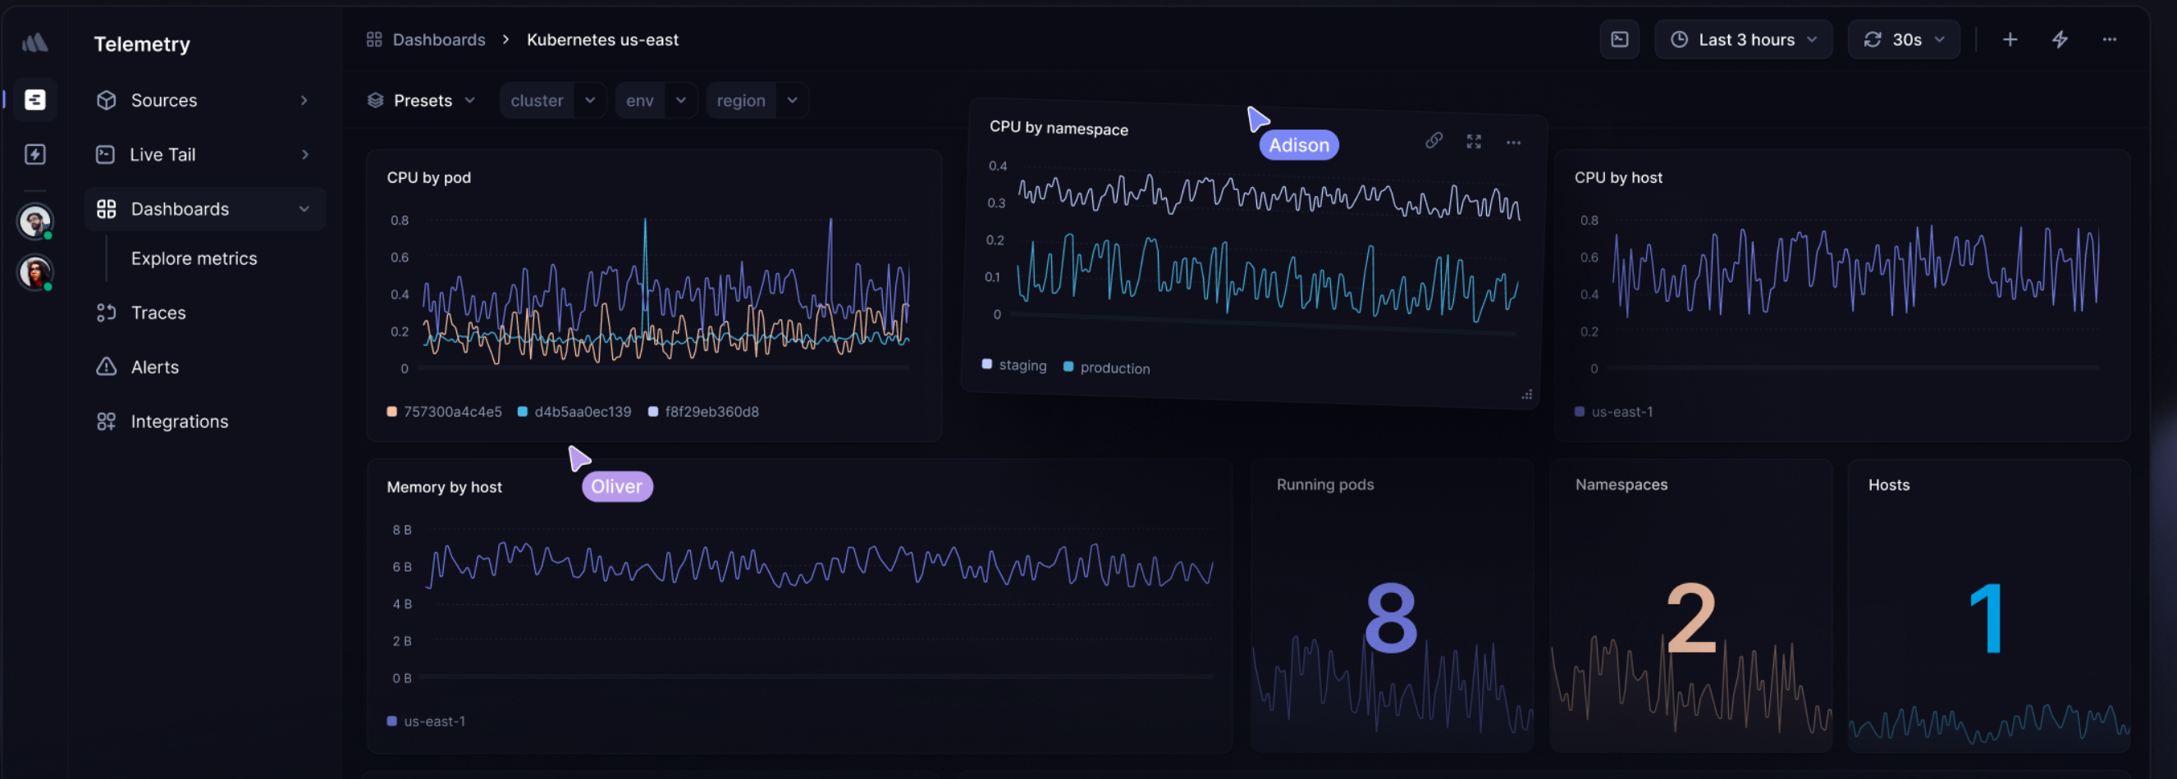Open the Running pods stat card
The width and height of the screenshot is (2177, 779).
[x=1392, y=605]
